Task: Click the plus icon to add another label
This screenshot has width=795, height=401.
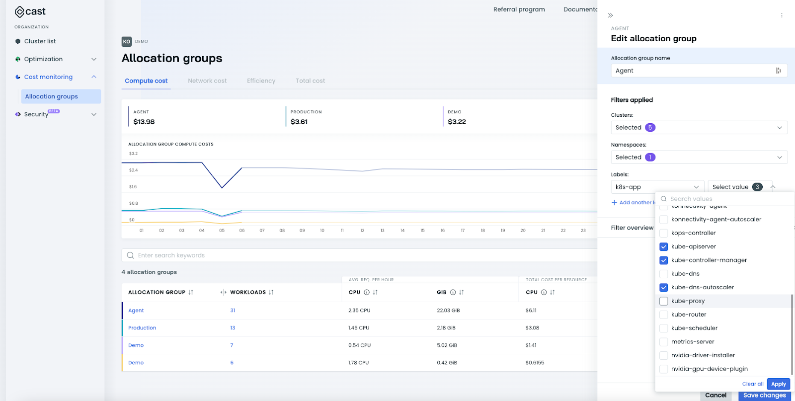Action: (x=615, y=203)
